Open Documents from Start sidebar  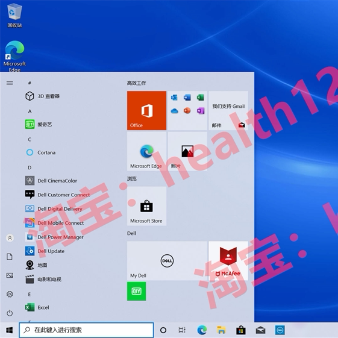click(10, 257)
